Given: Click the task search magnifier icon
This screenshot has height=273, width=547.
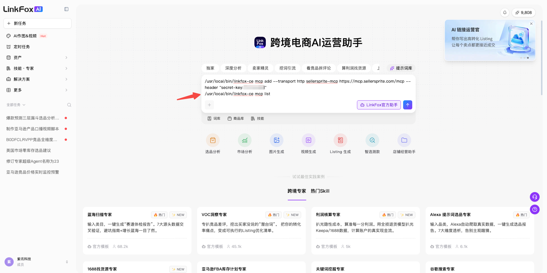Looking at the screenshot, I should 69,105.
